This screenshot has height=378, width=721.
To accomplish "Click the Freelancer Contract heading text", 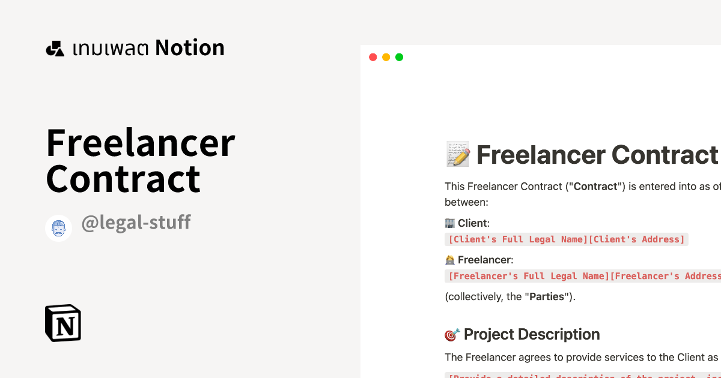I will (598, 154).
